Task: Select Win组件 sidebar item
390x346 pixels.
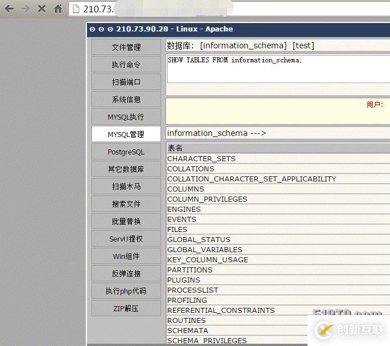Action: 126,256
